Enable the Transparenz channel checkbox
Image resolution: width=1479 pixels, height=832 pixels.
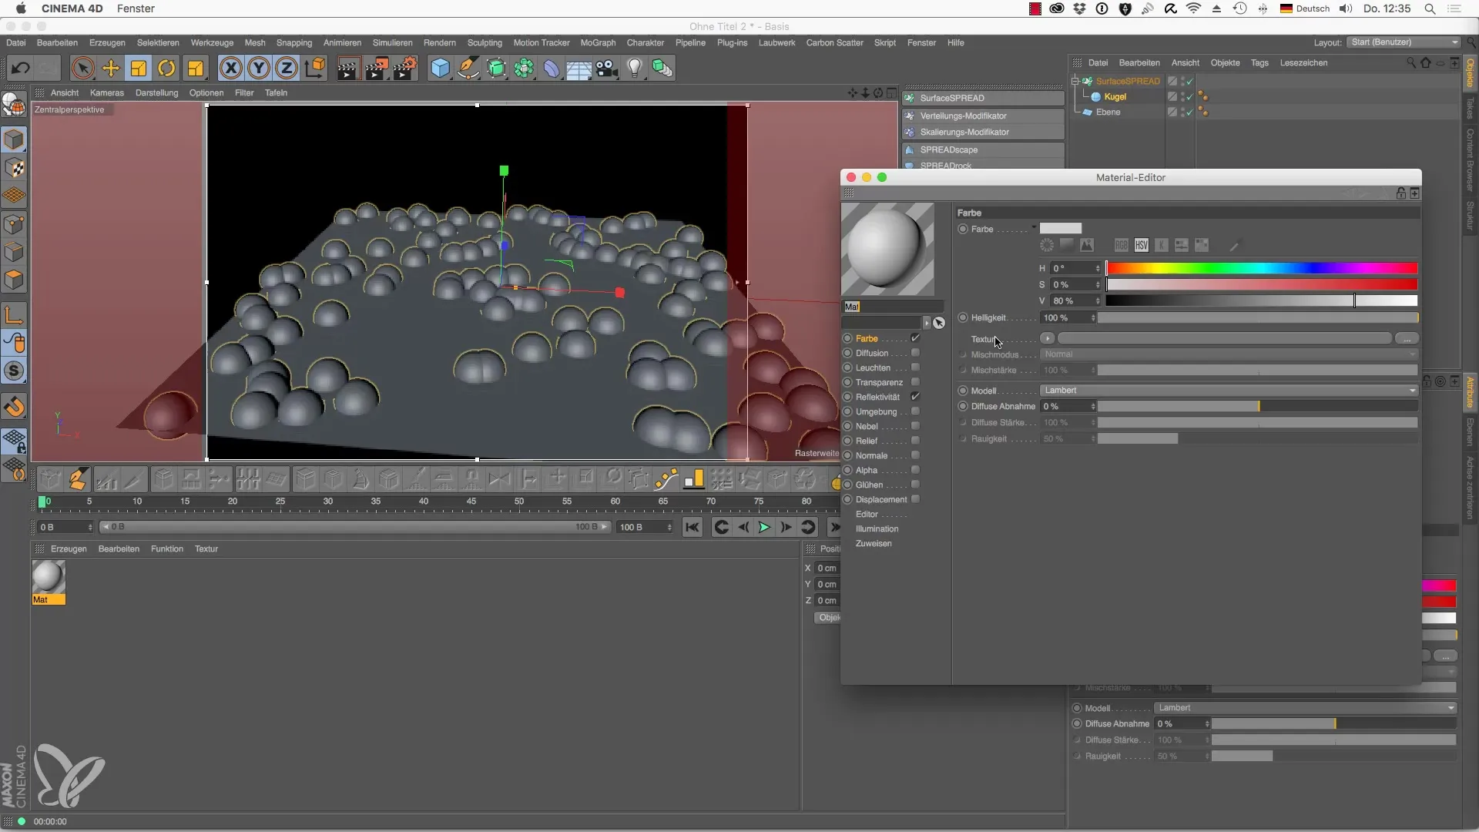(915, 382)
